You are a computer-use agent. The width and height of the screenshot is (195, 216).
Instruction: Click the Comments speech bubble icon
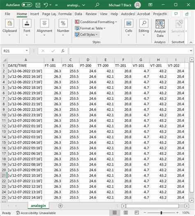tap(176, 14)
